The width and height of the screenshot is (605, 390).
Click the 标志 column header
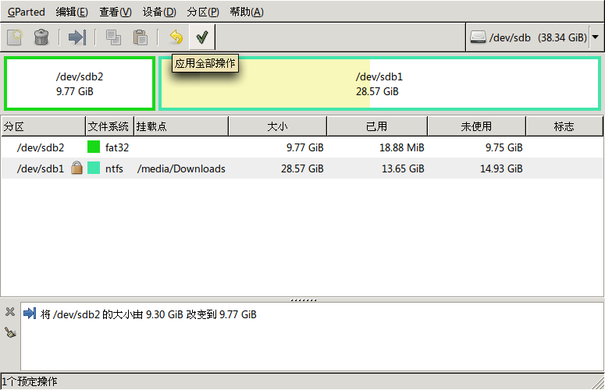[x=564, y=126]
